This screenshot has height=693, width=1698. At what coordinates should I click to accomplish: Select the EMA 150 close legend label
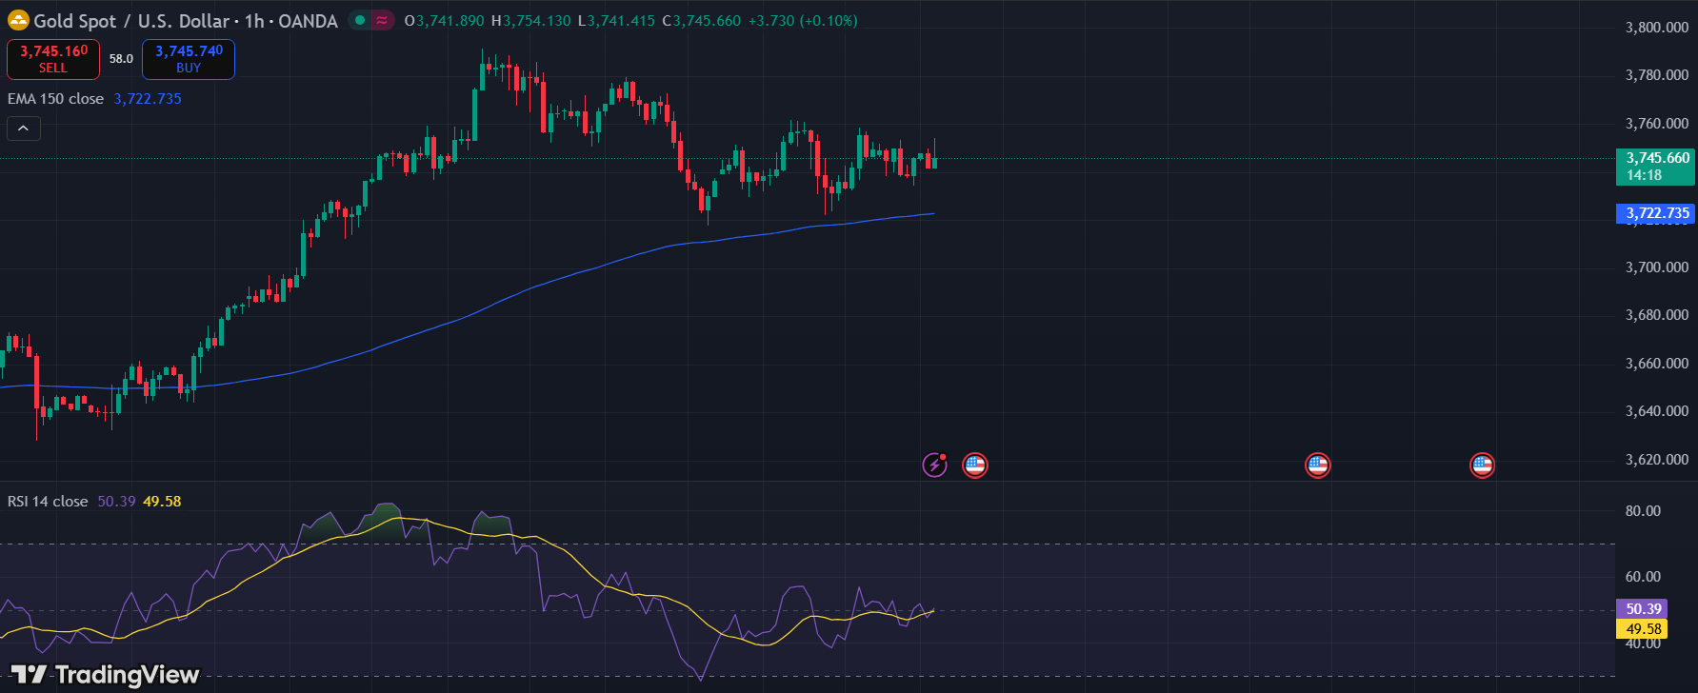(55, 99)
